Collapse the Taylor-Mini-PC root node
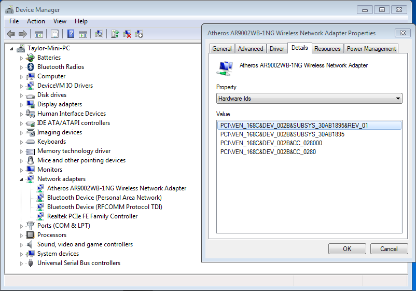This screenshot has width=416, height=291. [11, 49]
